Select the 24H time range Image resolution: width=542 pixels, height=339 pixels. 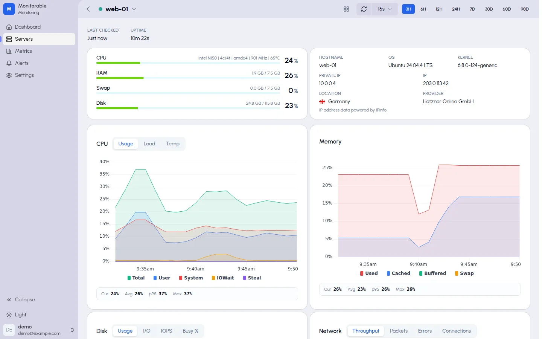[456, 9]
